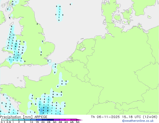Click the 45 to 50 mm legend swatch
Viewport: 159px width, 123px height.
(x=74, y=120)
